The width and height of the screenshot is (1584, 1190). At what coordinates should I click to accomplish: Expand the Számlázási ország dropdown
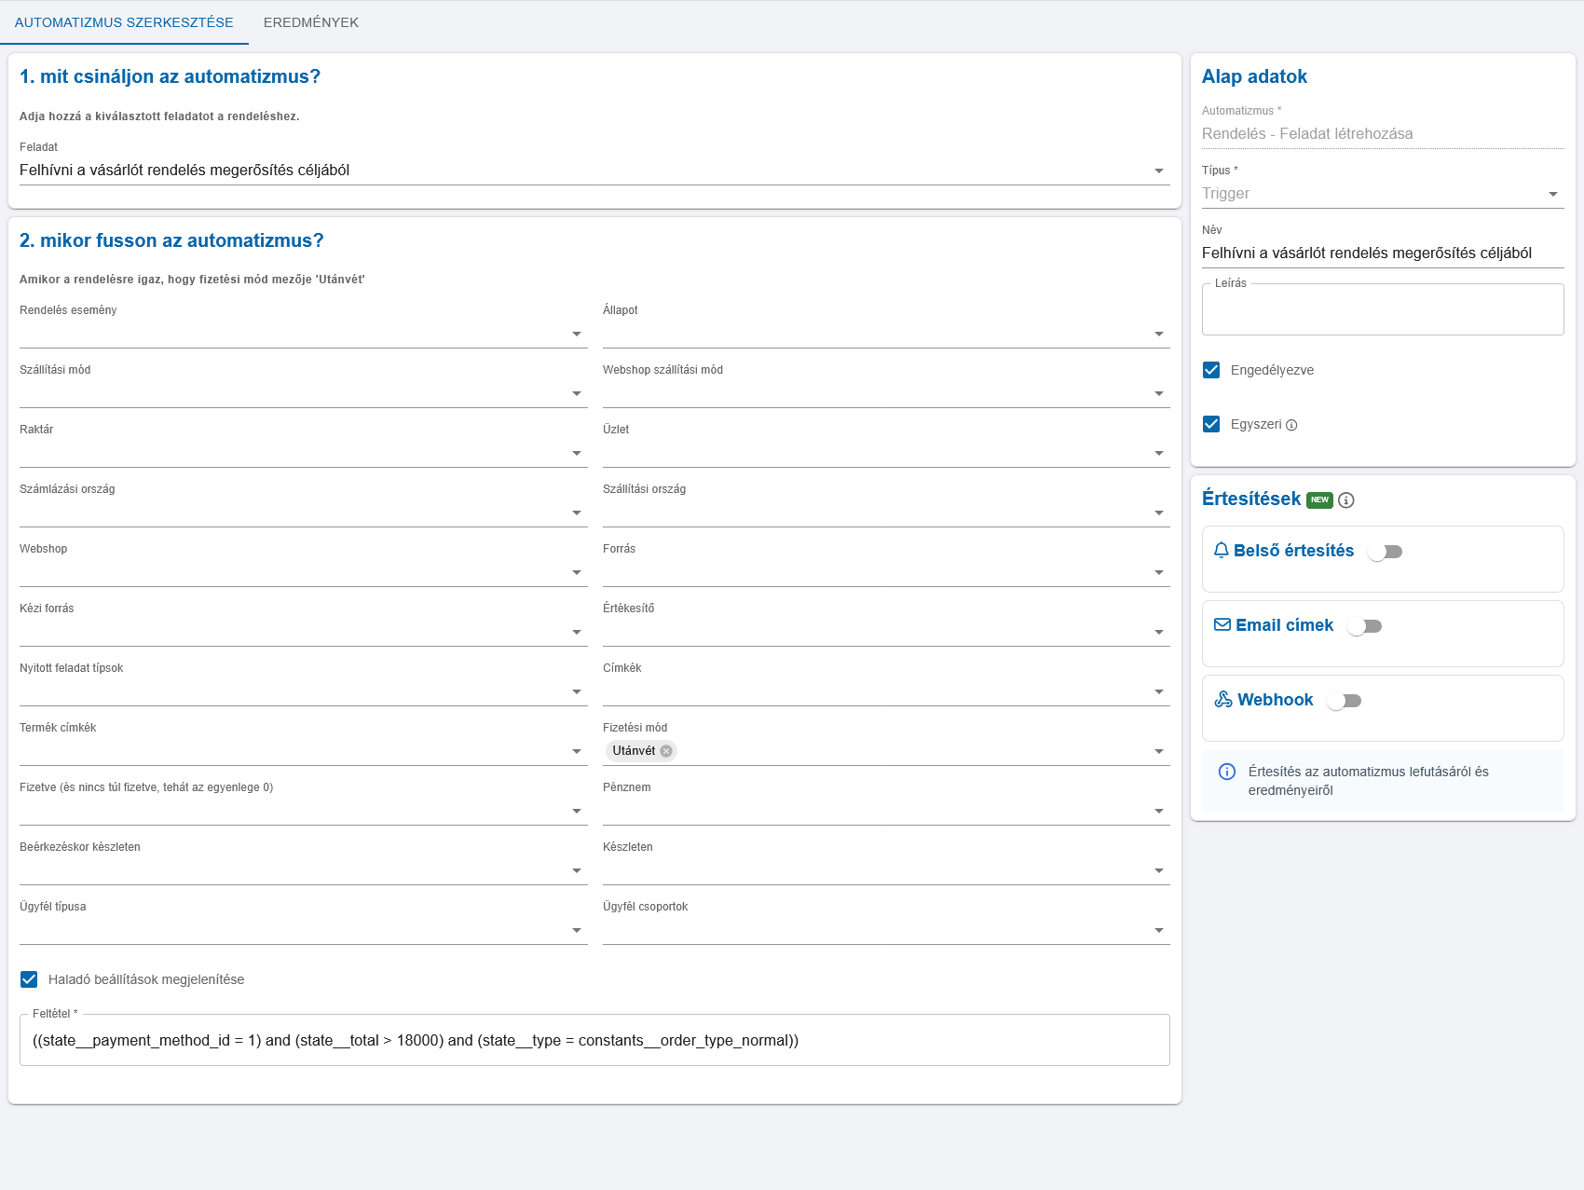pyautogui.click(x=304, y=513)
